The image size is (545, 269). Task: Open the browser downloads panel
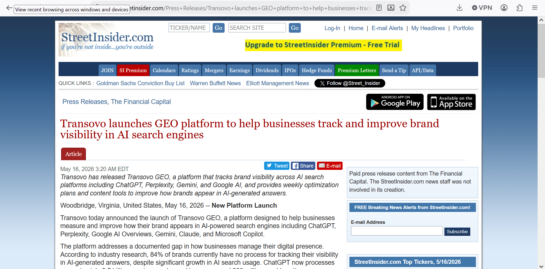459,8
